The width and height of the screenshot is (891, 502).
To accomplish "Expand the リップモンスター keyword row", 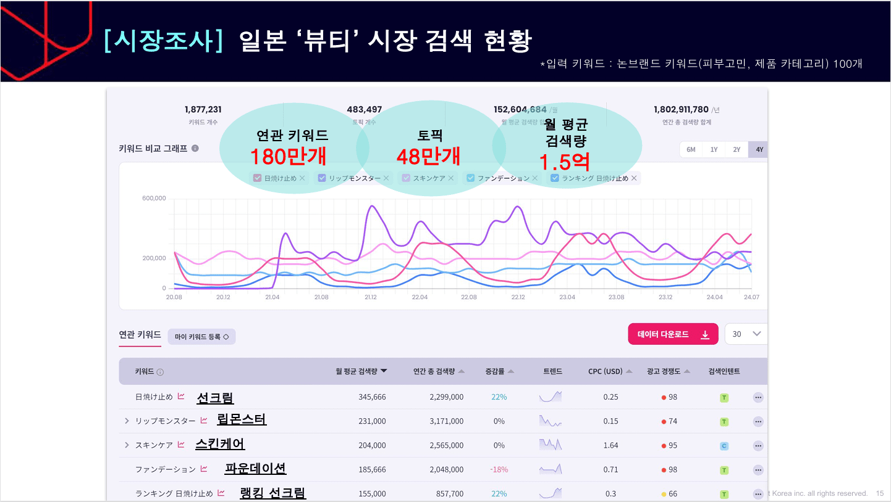I will pyautogui.click(x=127, y=421).
